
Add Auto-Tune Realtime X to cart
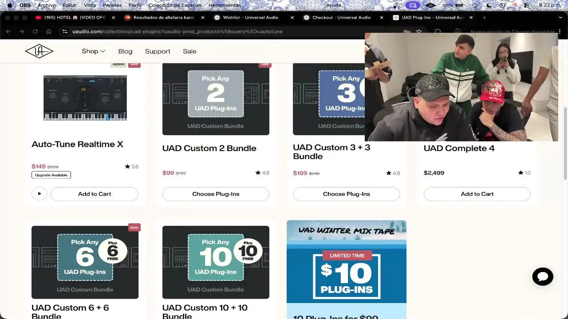95,194
